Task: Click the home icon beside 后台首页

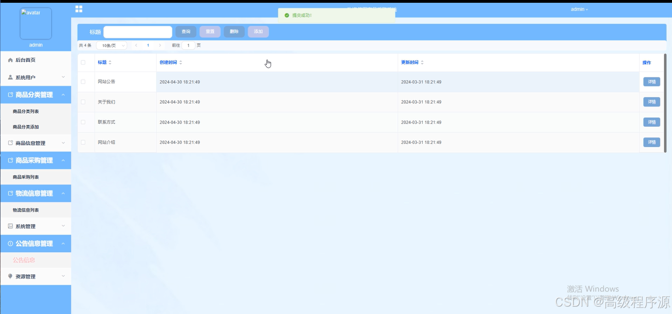Action: click(11, 60)
